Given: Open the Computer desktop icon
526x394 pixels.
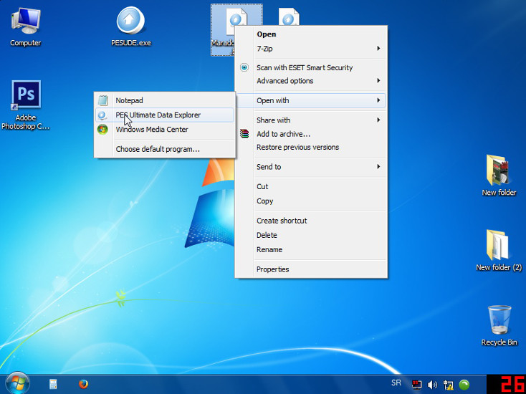Looking at the screenshot, I should (x=26, y=27).
